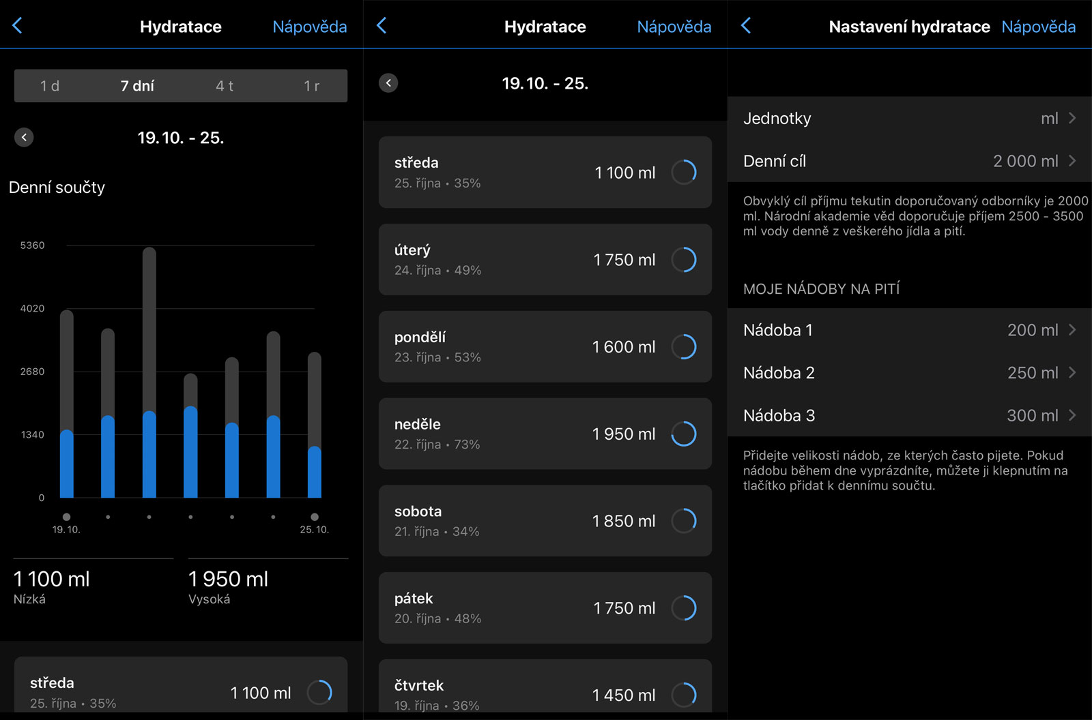Image resolution: width=1092 pixels, height=720 pixels.
Task: Tap progress ring for neděle 1 950 ml
Action: point(684,434)
